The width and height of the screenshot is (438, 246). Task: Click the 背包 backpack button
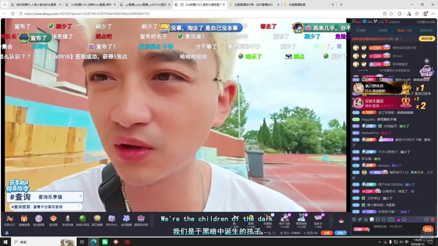click(x=340, y=233)
